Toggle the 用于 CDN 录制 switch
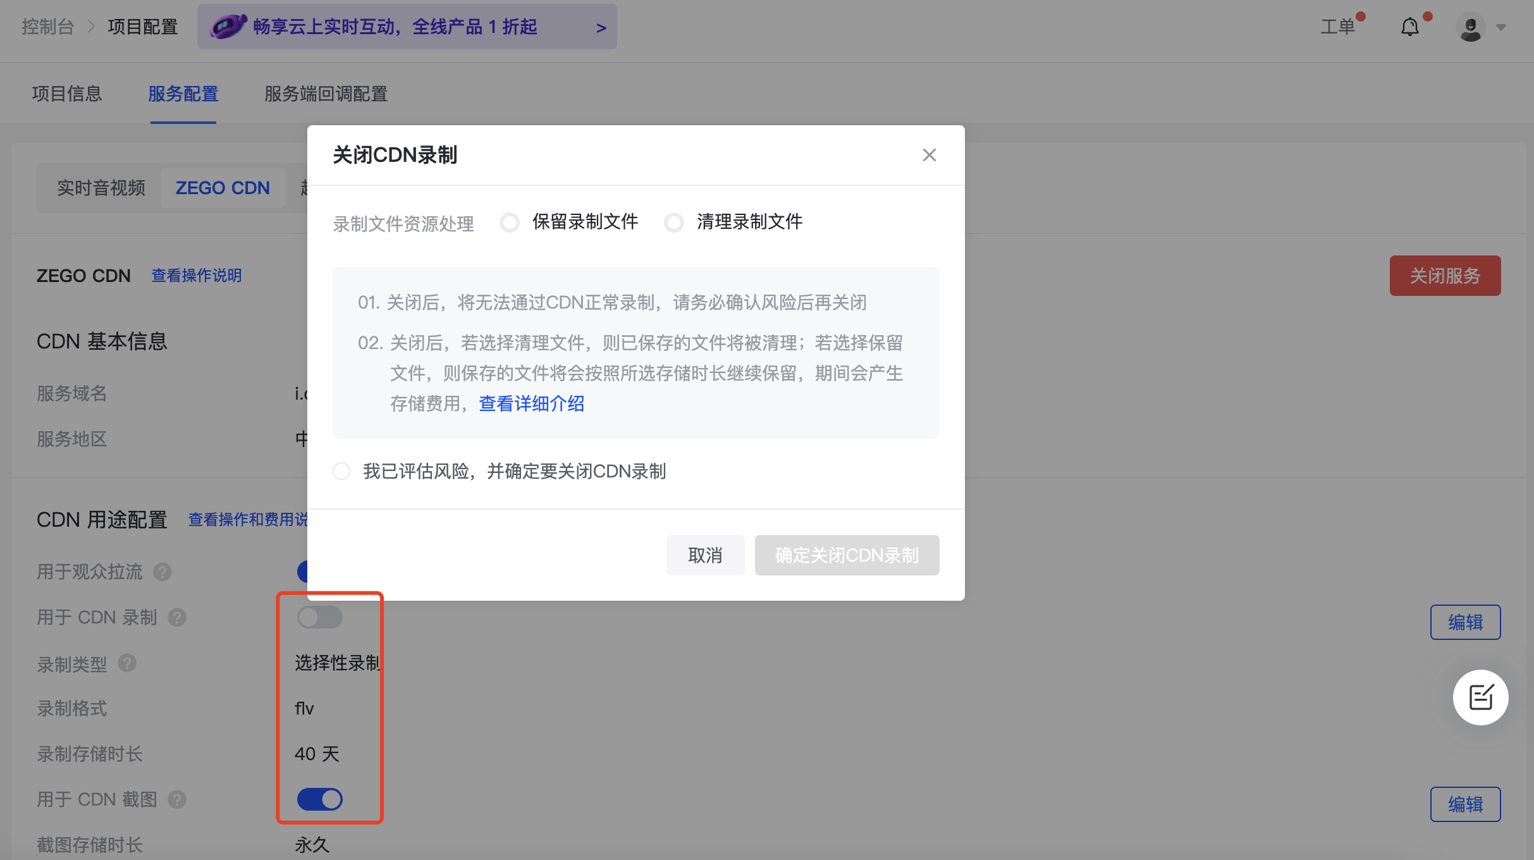 pos(320,617)
